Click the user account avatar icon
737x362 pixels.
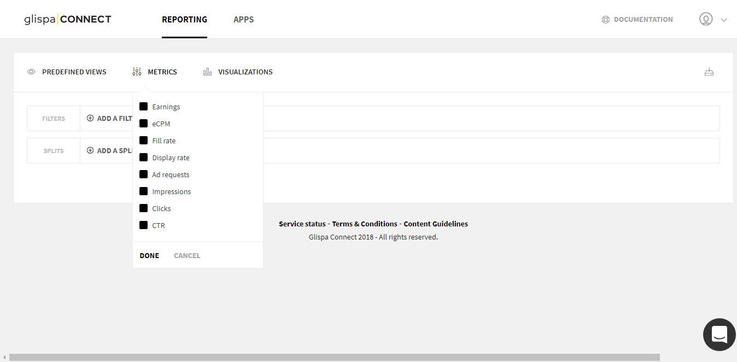pos(706,19)
